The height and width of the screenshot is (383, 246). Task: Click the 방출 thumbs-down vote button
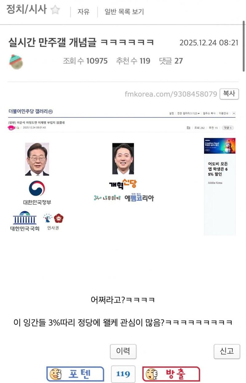tap(171, 374)
